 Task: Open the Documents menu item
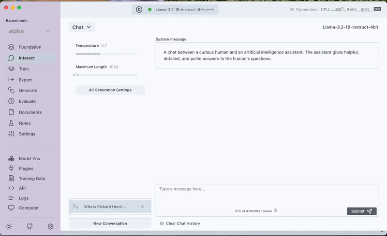pos(30,112)
